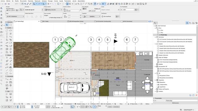Click the element ID input field
Image resolution: width=198 pixels, height=111 pixels.
127,10
